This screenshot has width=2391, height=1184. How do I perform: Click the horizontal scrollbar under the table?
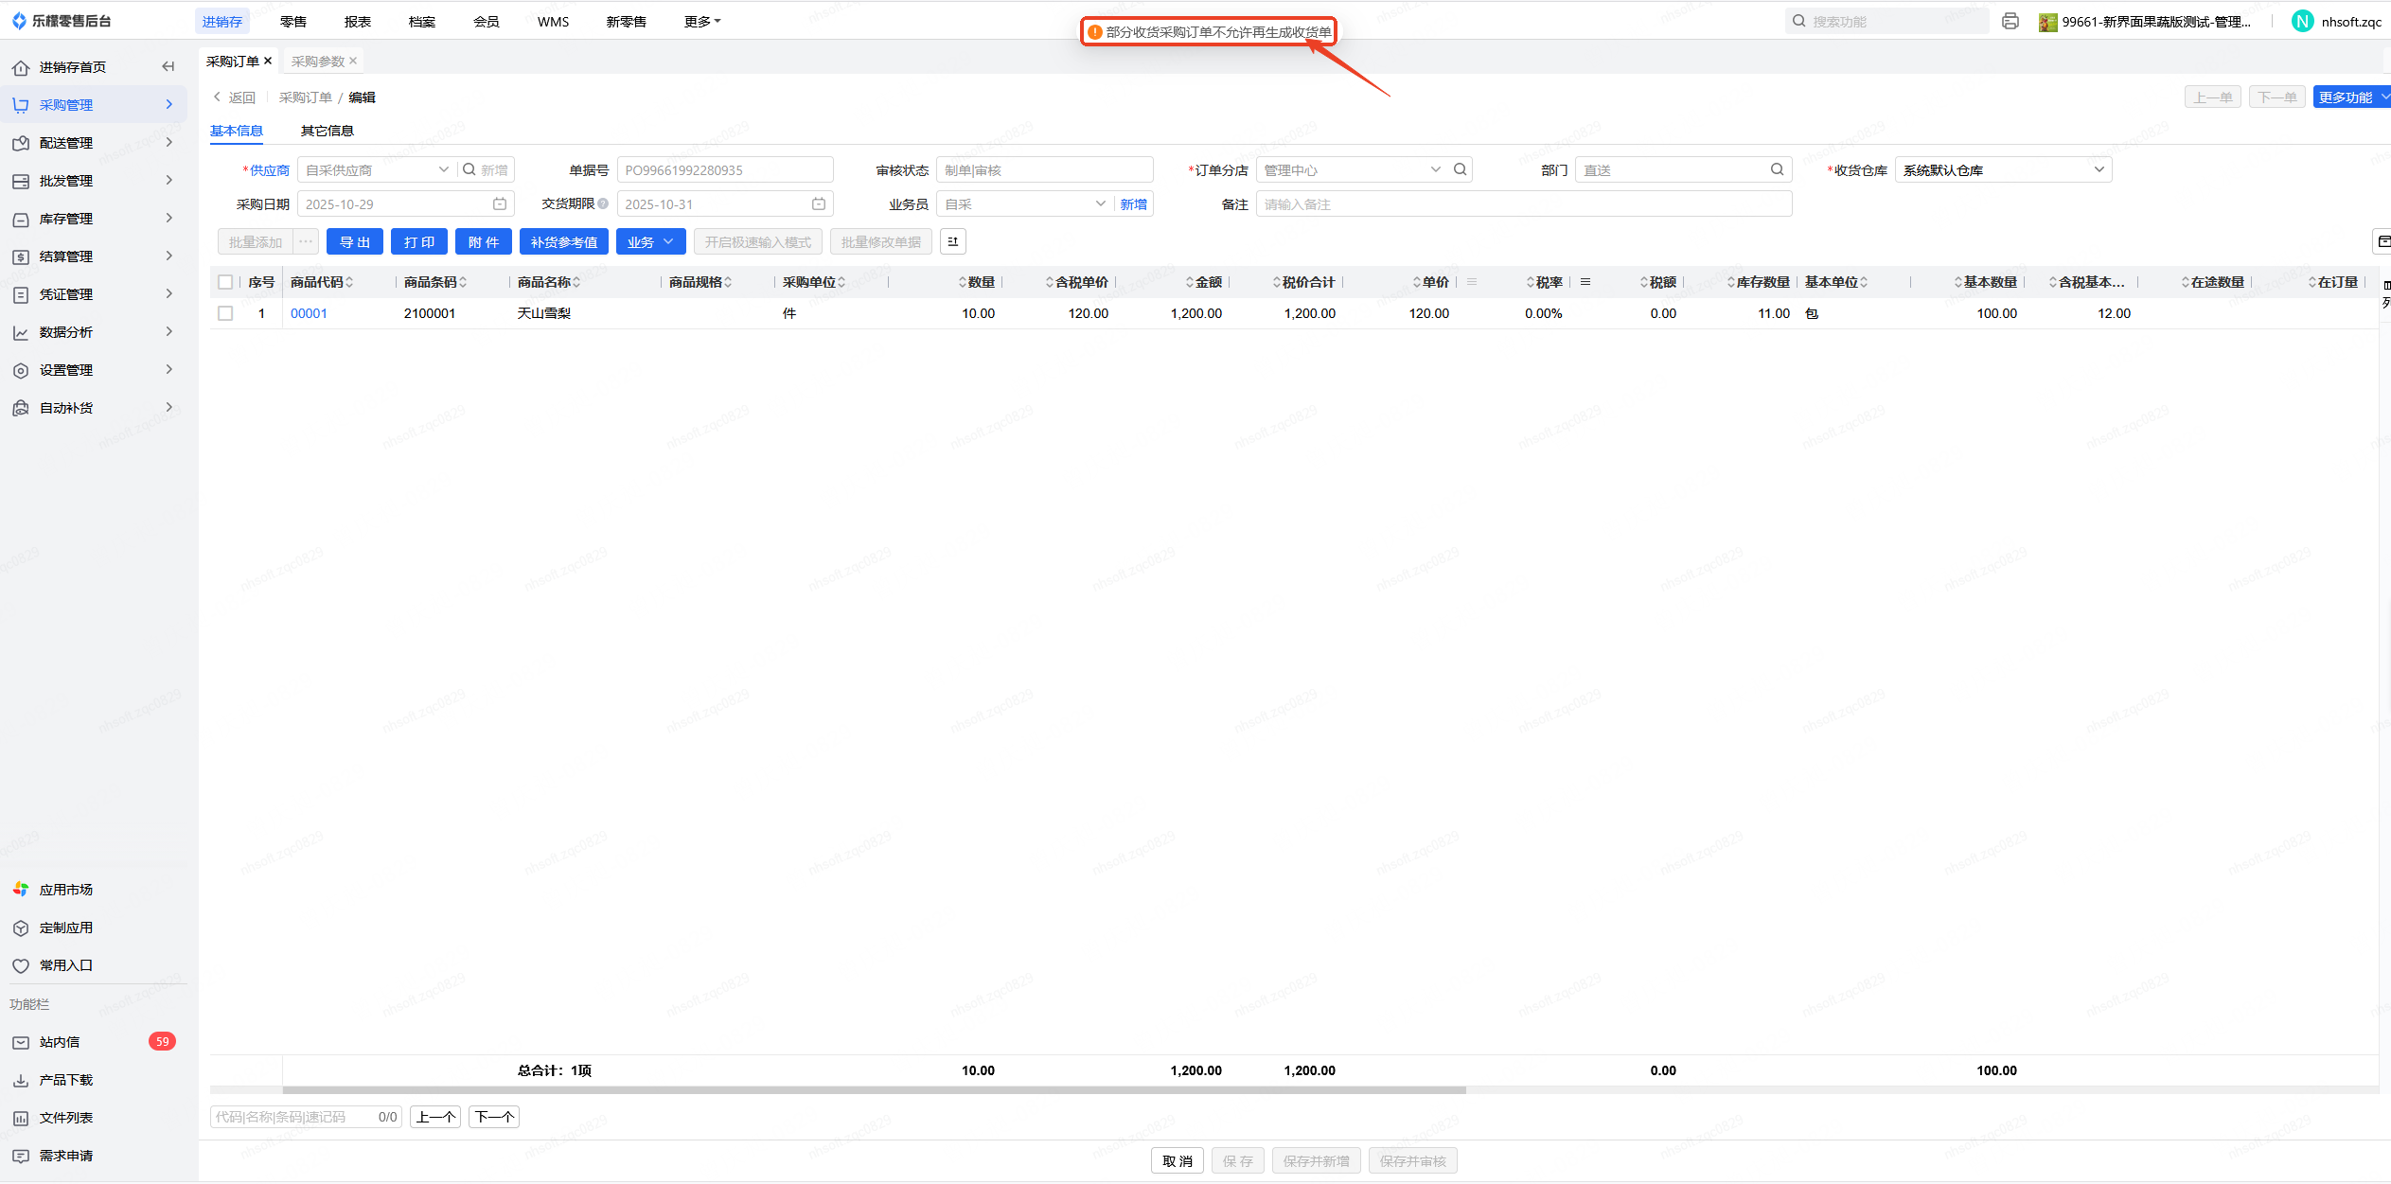873,1090
